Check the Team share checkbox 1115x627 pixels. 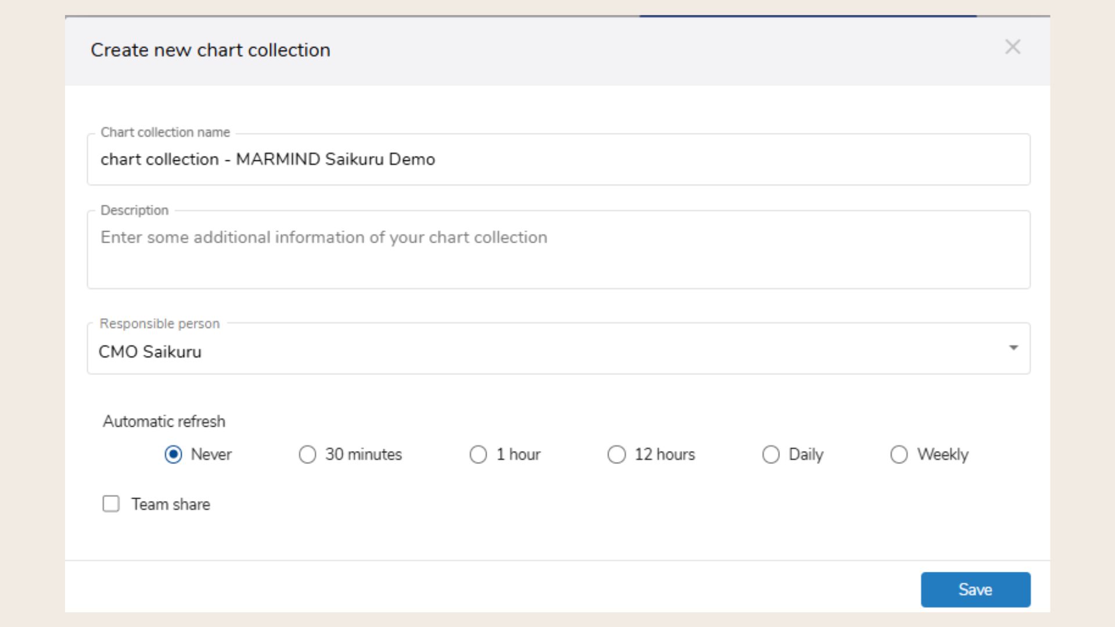pyautogui.click(x=110, y=504)
